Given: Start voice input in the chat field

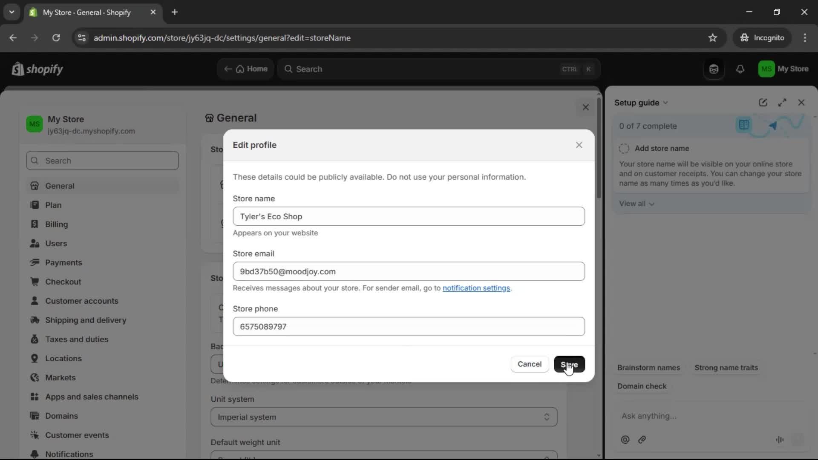Looking at the screenshot, I should 780,440.
